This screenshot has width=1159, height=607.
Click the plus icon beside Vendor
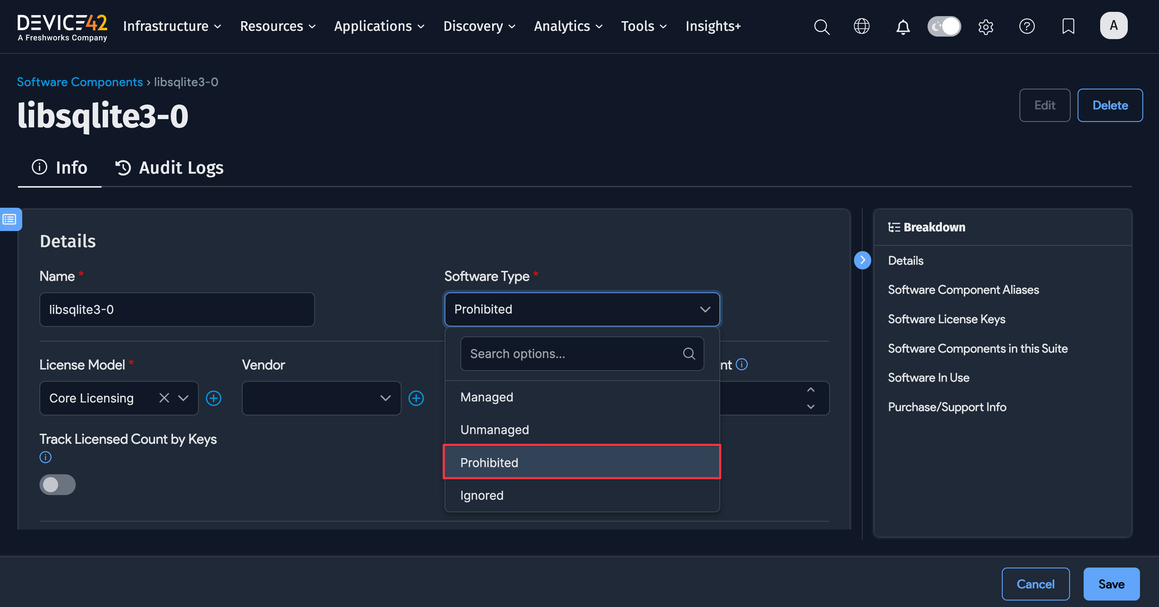point(416,398)
